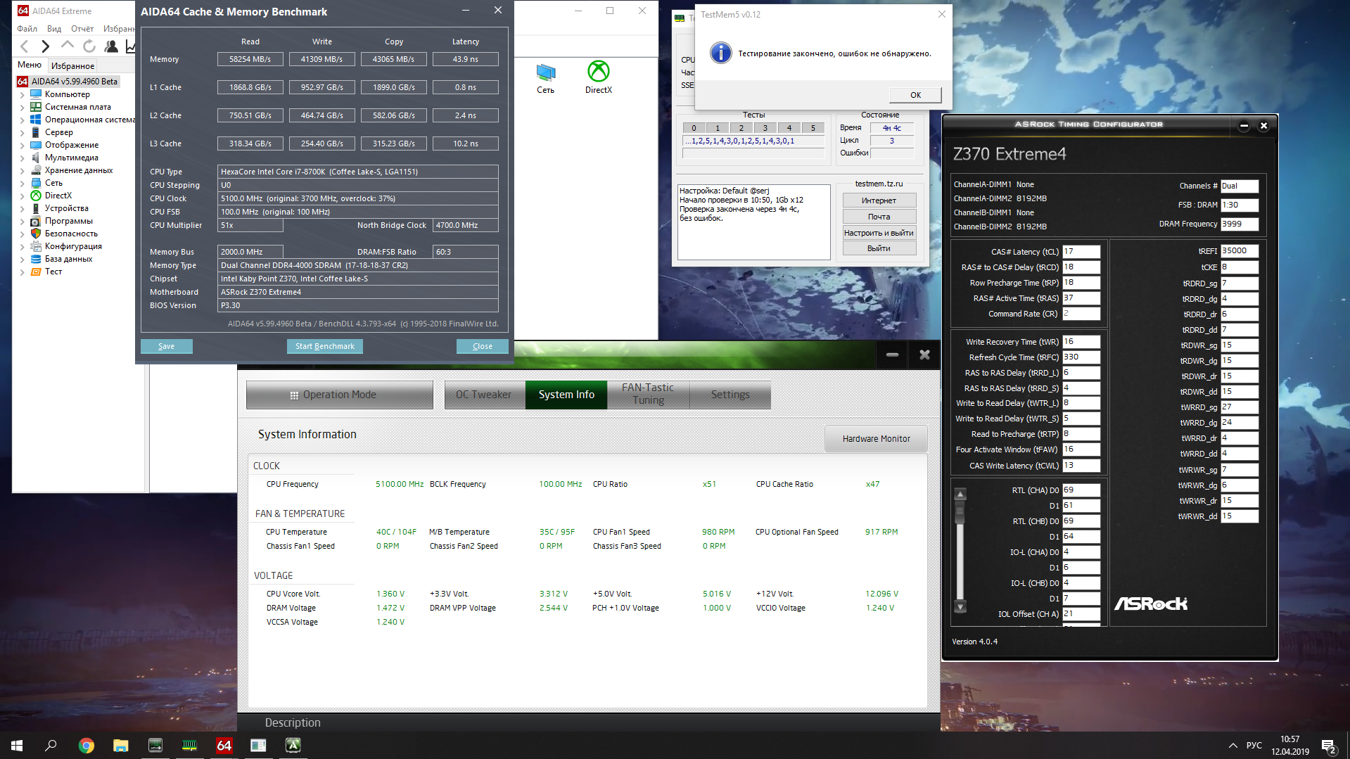Image resolution: width=1350 pixels, height=759 pixels.
Task: Open the FAN-Tastic Tuning tab
Action: point(648,395)
